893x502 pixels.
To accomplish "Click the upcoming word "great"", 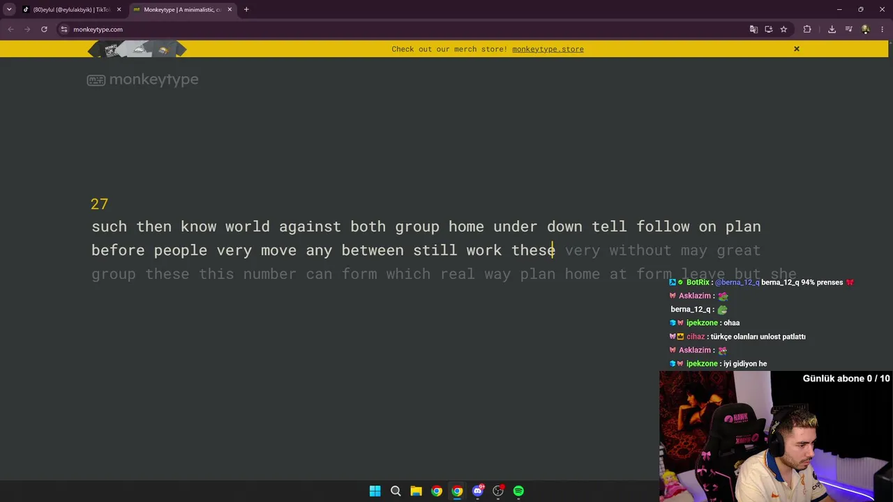I will point(738,250).
